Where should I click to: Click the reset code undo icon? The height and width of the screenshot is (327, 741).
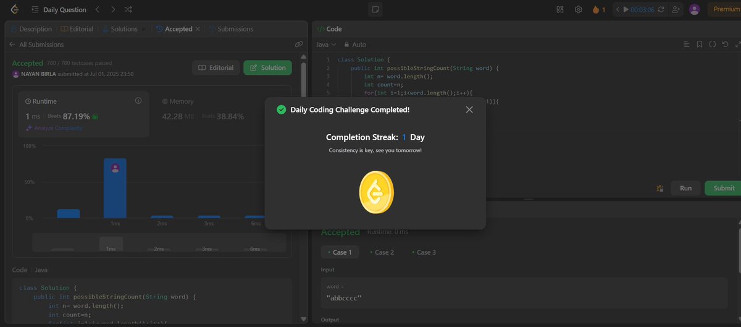(x=725, y=45)
